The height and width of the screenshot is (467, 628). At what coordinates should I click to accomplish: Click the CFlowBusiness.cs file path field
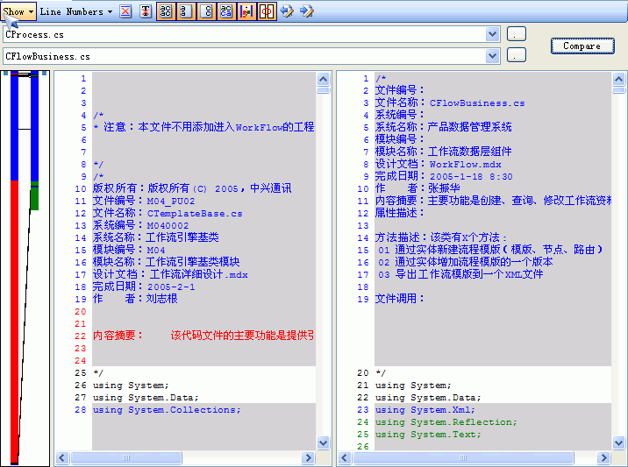coord(245,56)
